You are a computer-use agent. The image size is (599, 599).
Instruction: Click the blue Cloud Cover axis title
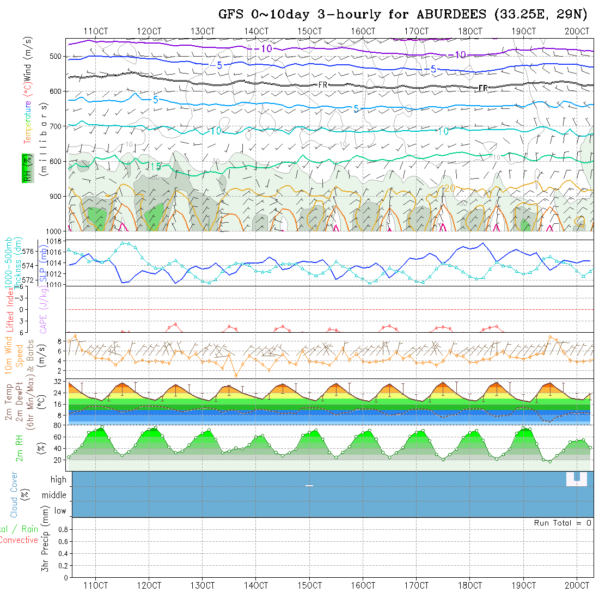point(14,494)
